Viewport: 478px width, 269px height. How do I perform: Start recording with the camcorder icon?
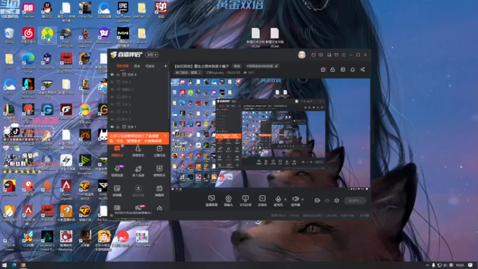tap(317, 200)
